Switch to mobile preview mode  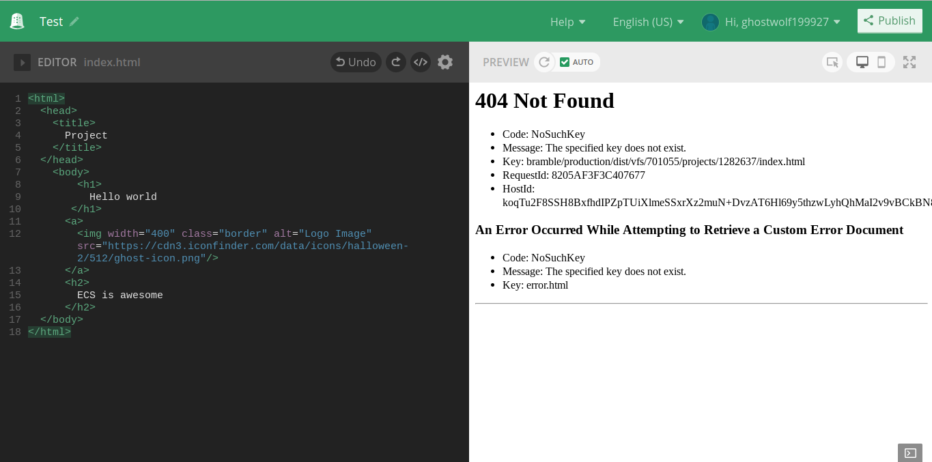tap(881, 62)
